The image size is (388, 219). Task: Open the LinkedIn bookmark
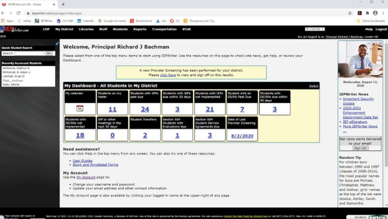click(86, 21)
